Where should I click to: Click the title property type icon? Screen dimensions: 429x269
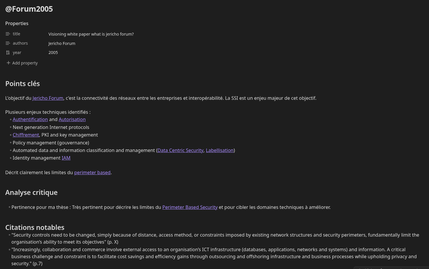tap(8, 34)
